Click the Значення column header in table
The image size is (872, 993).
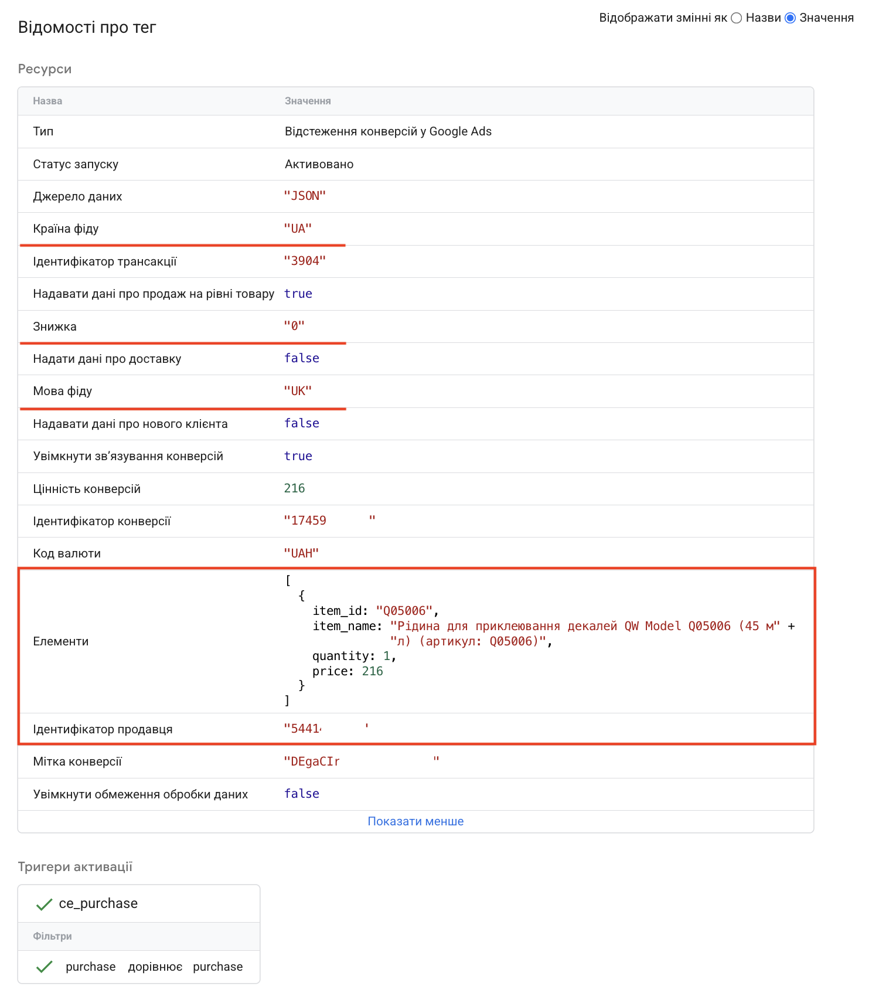pos(308,101)
